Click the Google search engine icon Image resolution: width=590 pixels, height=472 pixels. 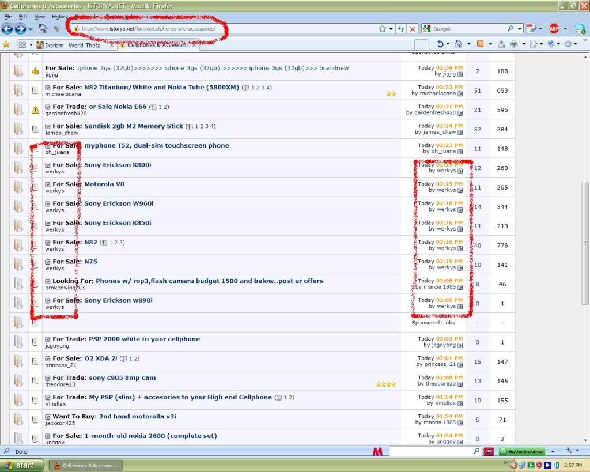426,29
